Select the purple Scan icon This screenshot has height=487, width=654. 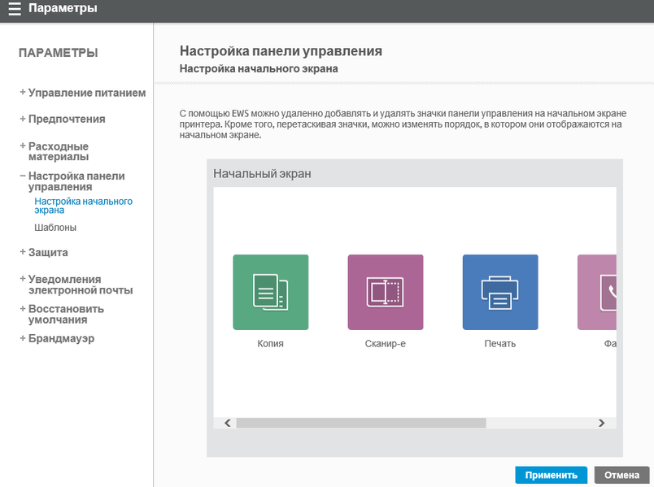(x=385, y=292)
